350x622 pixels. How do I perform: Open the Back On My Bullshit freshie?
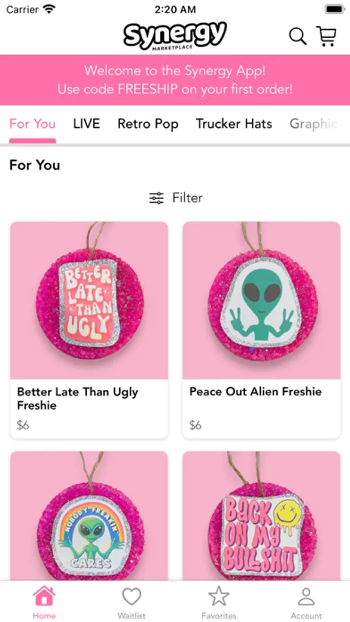coord(262,516)
